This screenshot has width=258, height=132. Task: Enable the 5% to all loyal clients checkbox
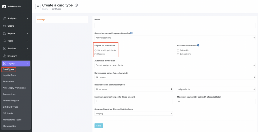(95, 50)
